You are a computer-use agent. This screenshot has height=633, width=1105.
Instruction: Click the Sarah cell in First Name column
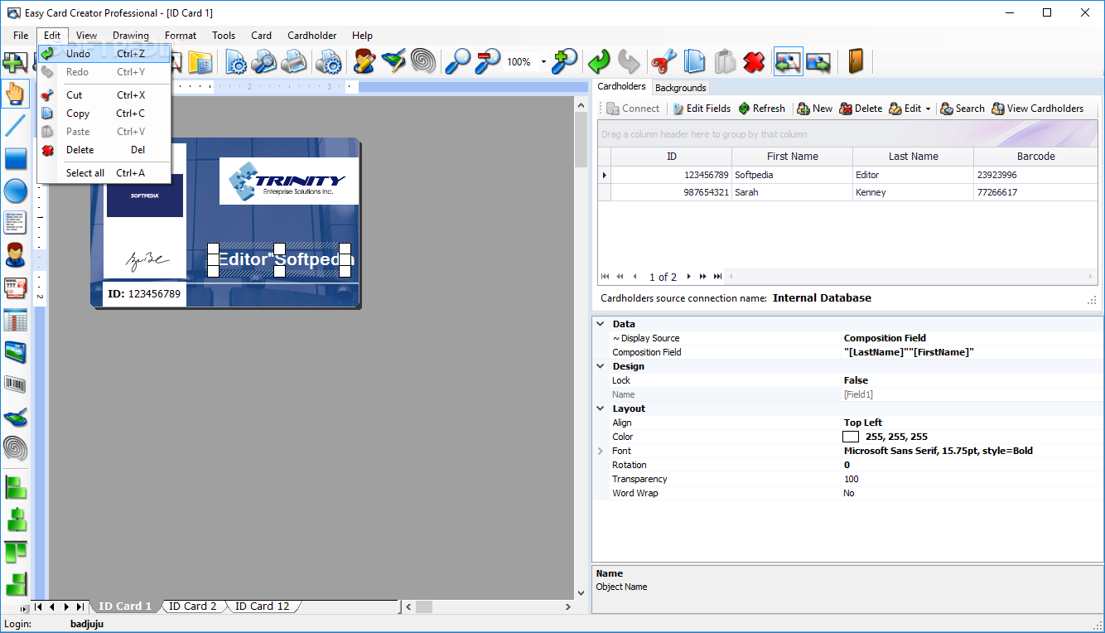[x=792, y=192]
